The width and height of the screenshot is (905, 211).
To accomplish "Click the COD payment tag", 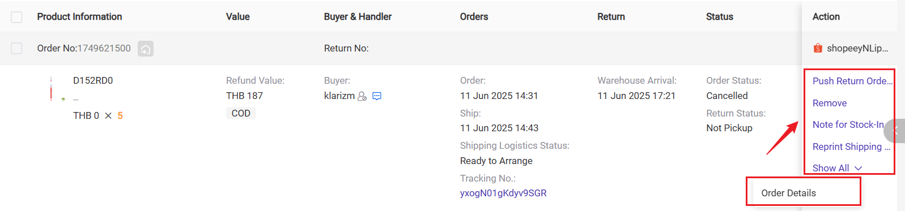I will [241, 113].
